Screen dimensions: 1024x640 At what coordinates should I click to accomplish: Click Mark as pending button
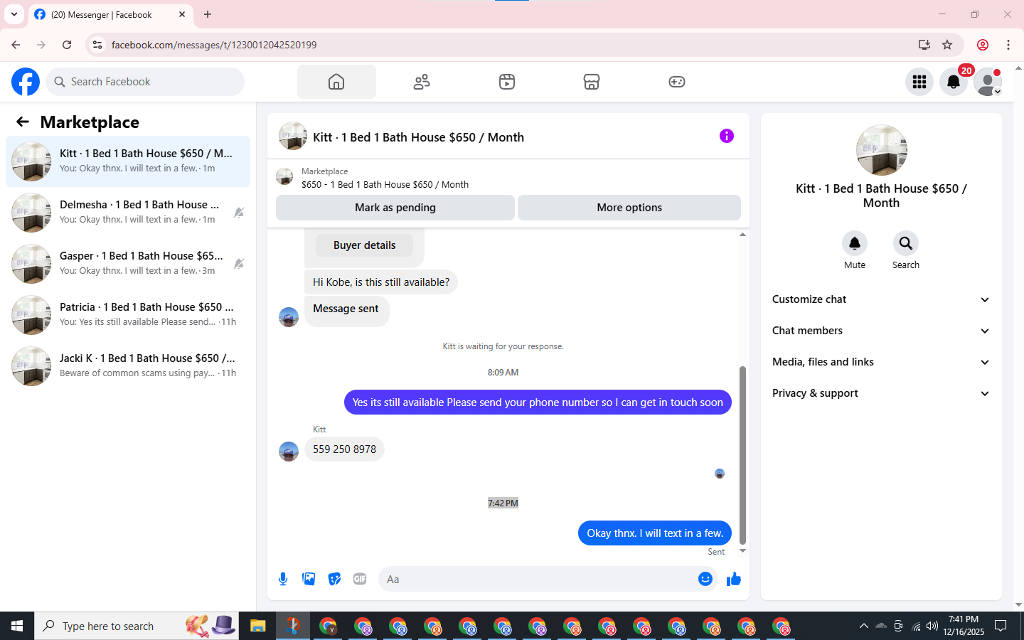(x=395, y=208)
